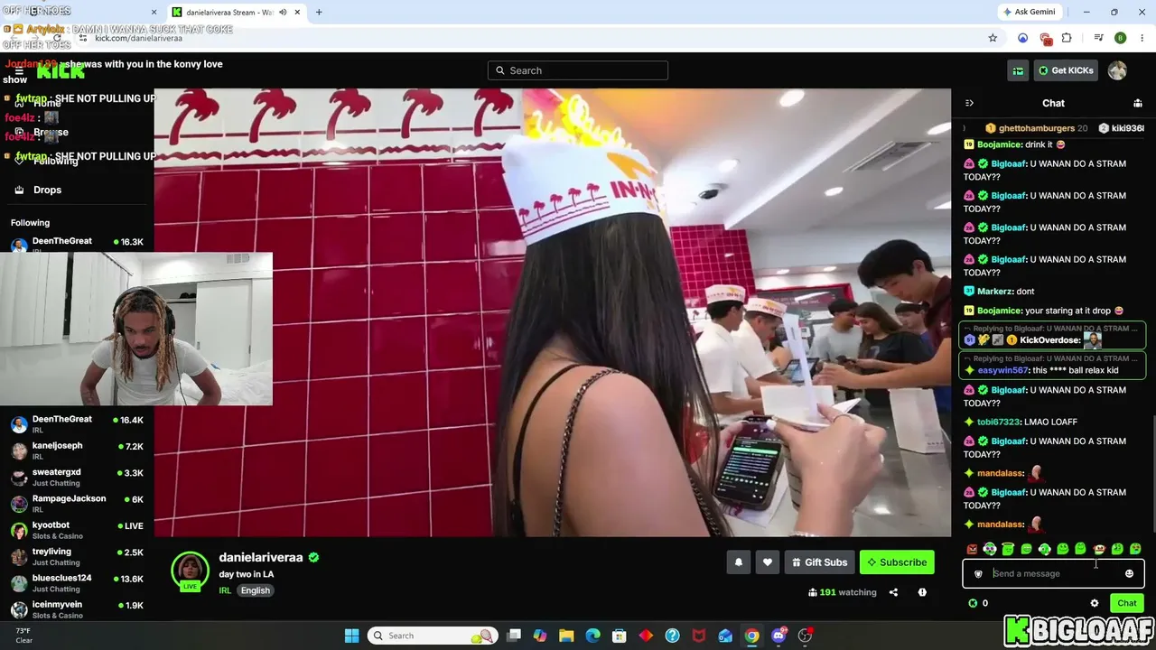The height and width of the screenshot is (650, 1156).
Task: Open Discord from the taskbar
Action: 778,636
